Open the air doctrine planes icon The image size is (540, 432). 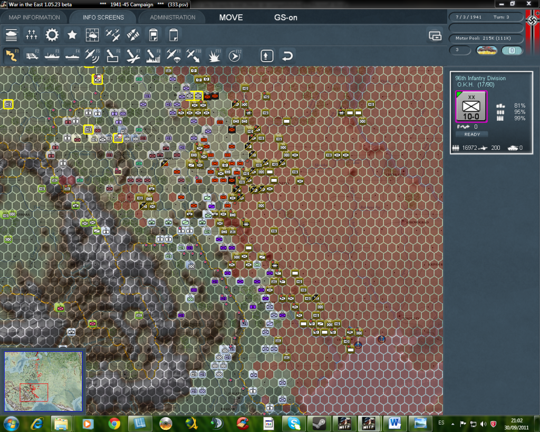coord(113,35)
